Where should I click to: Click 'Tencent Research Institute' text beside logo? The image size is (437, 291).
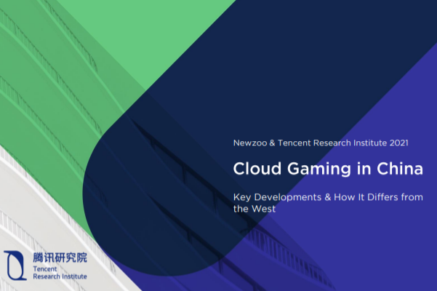click(60, 273)
